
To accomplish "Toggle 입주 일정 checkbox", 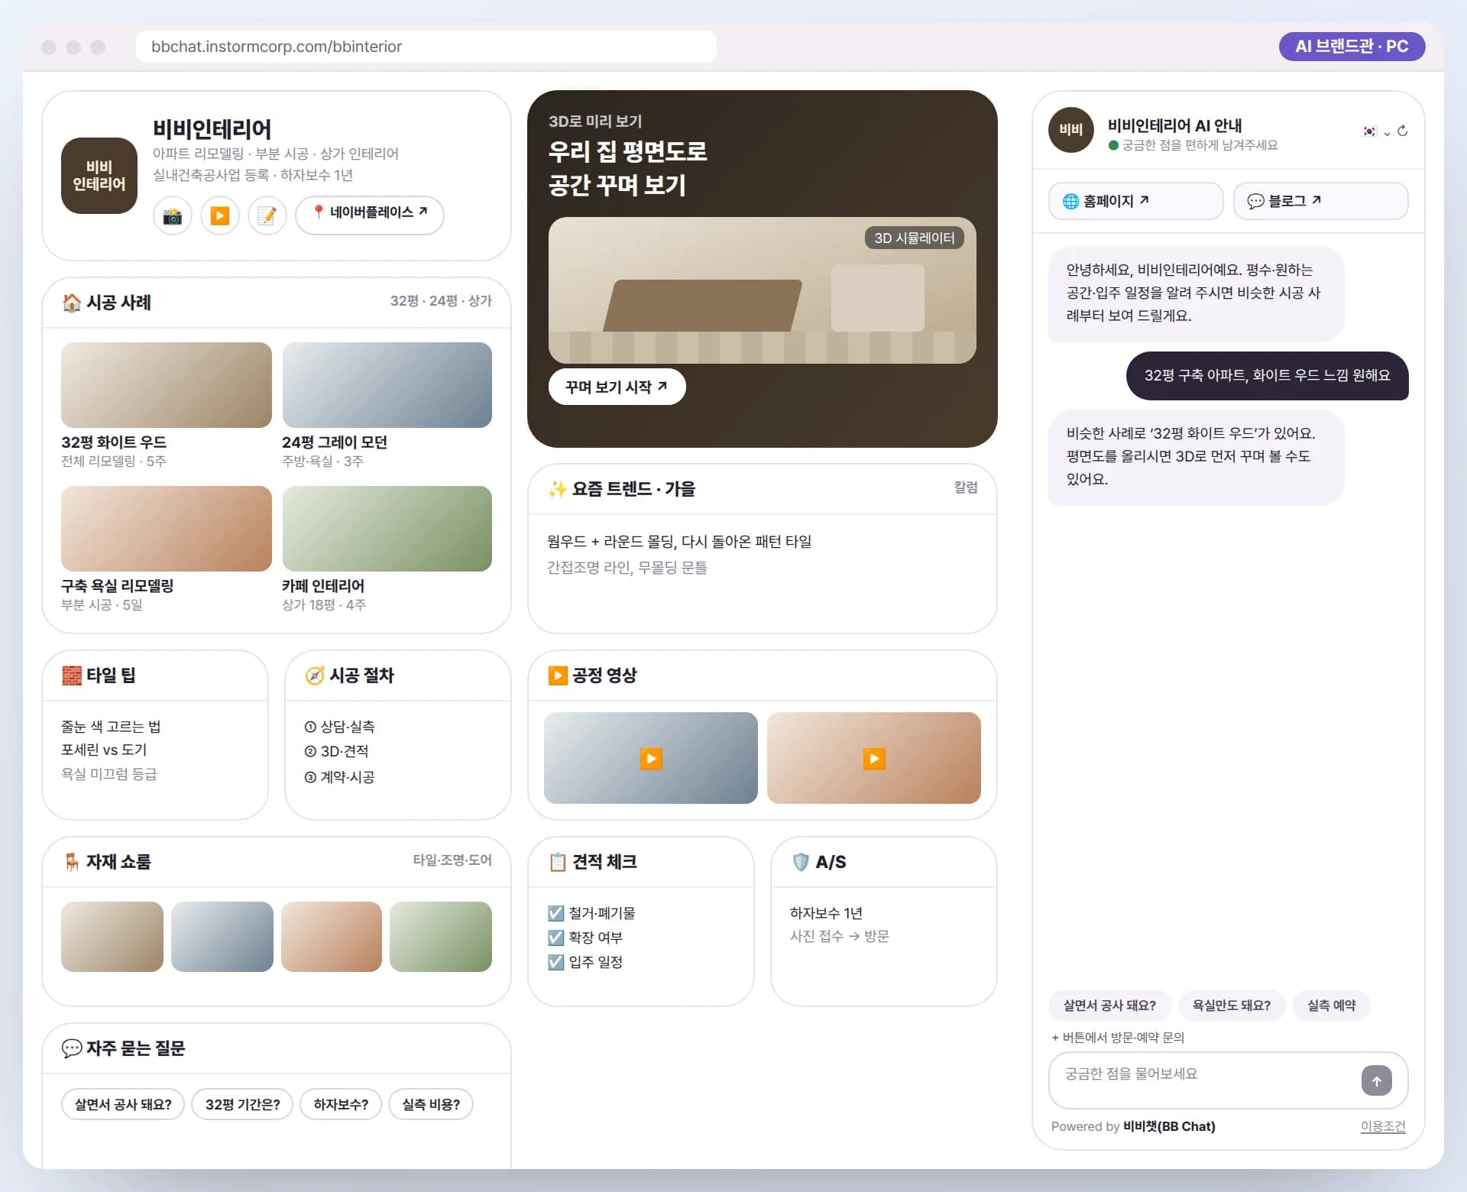I will click(x=556, y=962).
